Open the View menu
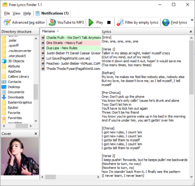 pyautogui.click(x=16, y=13)
